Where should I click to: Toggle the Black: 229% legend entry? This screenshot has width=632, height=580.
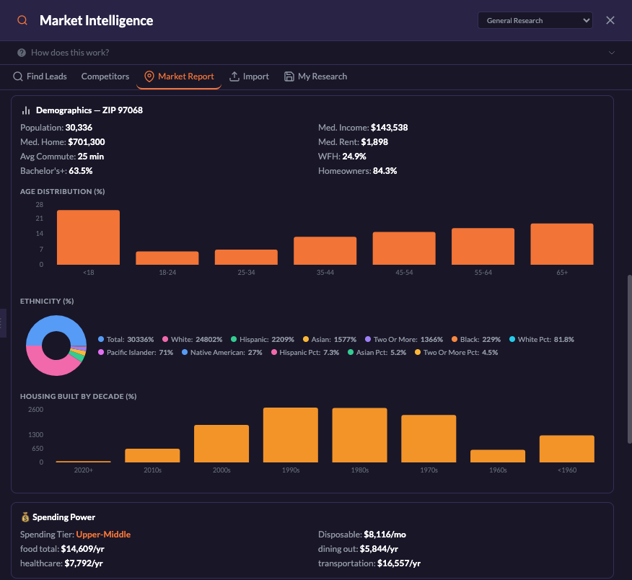click(476, 339)
